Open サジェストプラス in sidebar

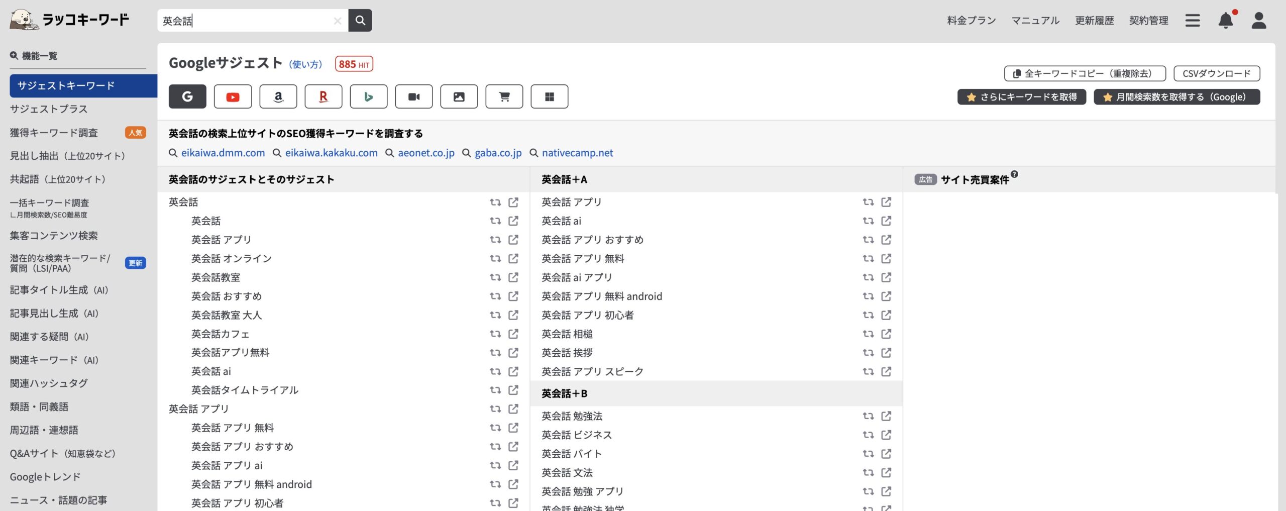(x=49, y=109)
